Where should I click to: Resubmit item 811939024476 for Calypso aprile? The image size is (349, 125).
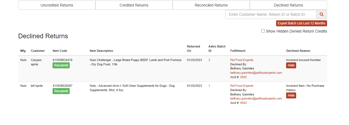[61, 65]
